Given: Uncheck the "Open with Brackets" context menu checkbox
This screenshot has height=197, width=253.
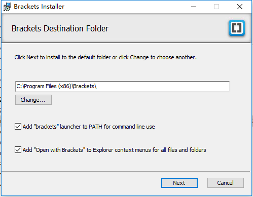Looking at the screenshot, I should point(18,150).
